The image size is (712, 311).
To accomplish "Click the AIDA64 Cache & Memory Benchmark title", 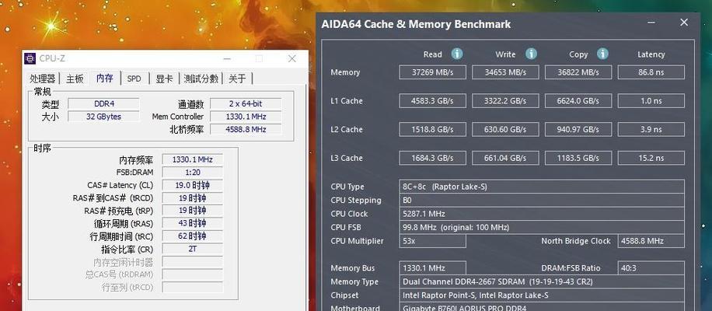I will [416, 24].
